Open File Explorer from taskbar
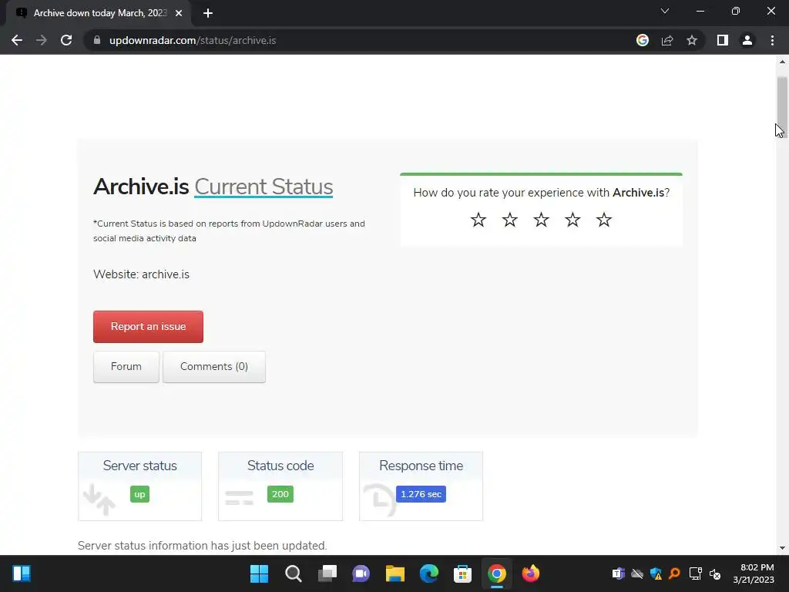Image resolution: width=789 pixels, height=592 pixels. [x=395, y=573]
